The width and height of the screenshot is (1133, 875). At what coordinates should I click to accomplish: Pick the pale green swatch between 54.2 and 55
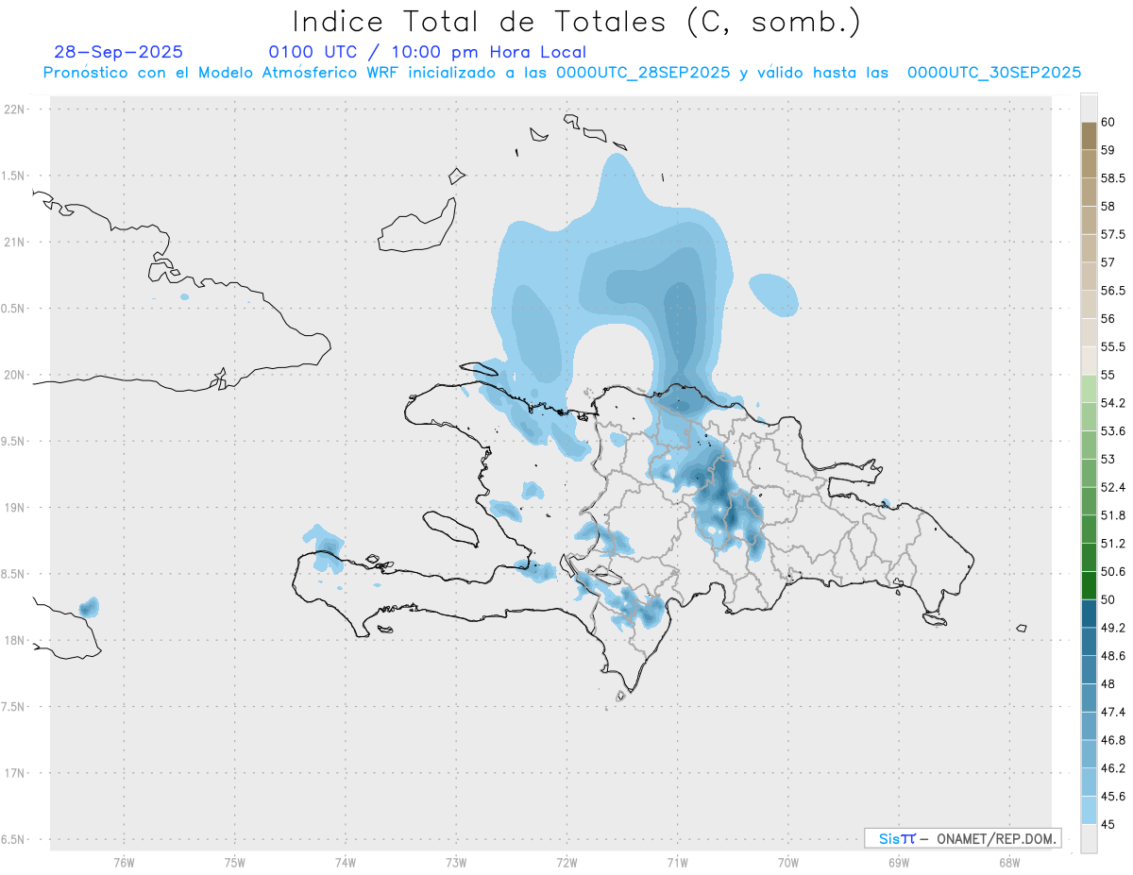1089,389
